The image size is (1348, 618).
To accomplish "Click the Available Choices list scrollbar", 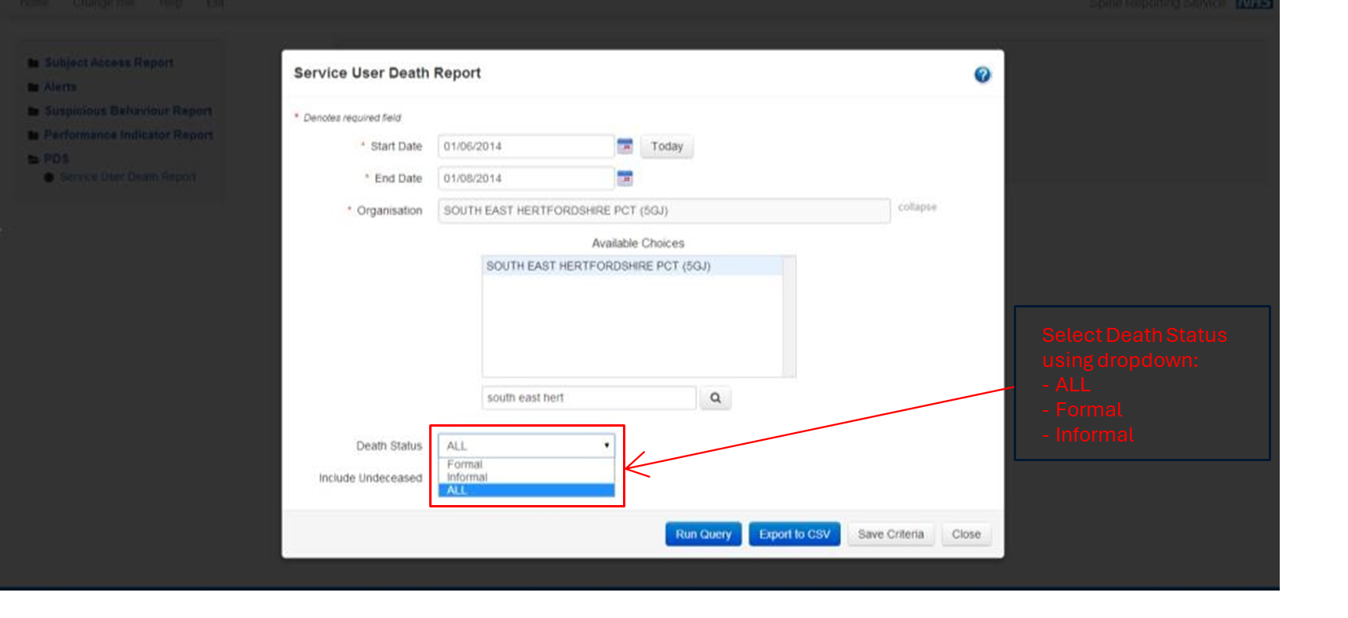I will click(x=789, y=316).
